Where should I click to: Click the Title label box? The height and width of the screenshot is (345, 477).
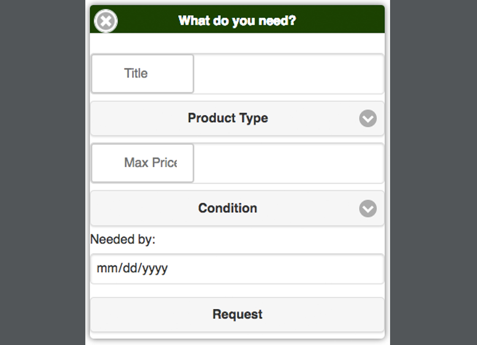tap(142, 74)
